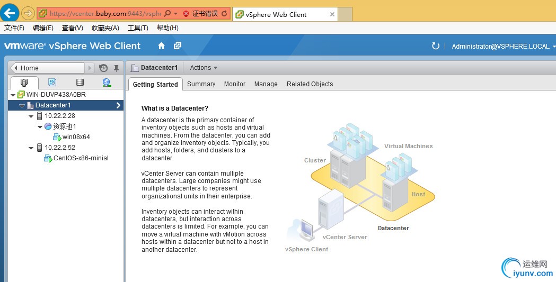Open the 帮助(H) menu

167,28
